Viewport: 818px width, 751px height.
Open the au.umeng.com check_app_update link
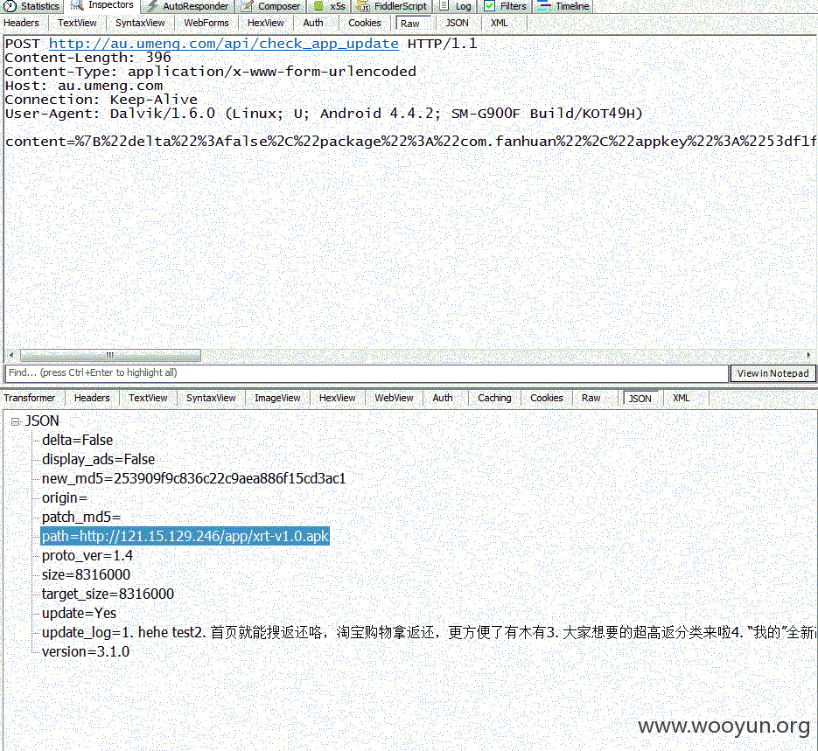[x=224, y=43]
